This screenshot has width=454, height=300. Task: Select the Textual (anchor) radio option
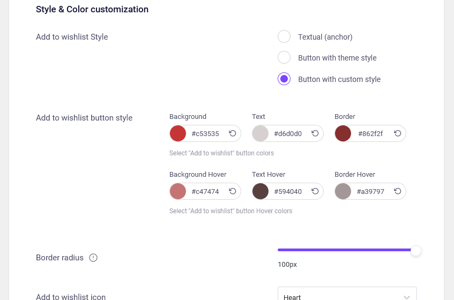[284, 36]
